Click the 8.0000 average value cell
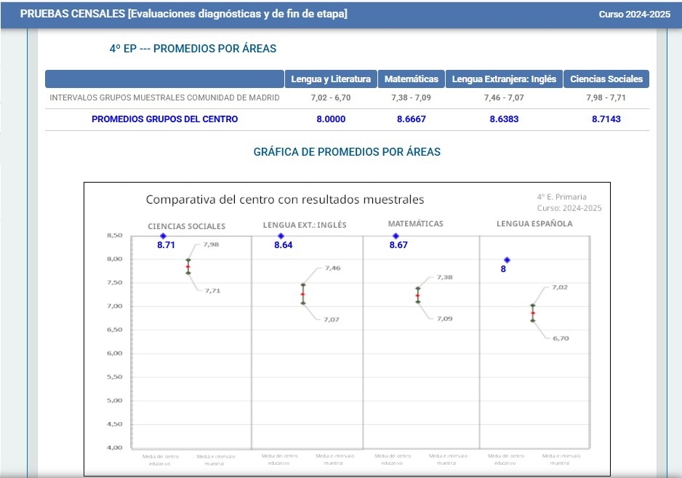Screen dimensions: 682x478 pyautogui.click(x=331, y=119)
